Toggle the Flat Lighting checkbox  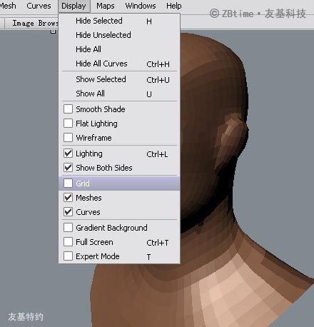68,124
